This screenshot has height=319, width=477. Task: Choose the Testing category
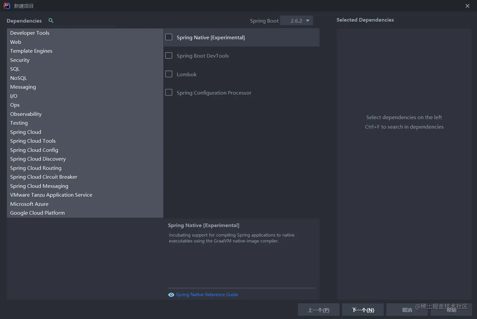[85, 123]
